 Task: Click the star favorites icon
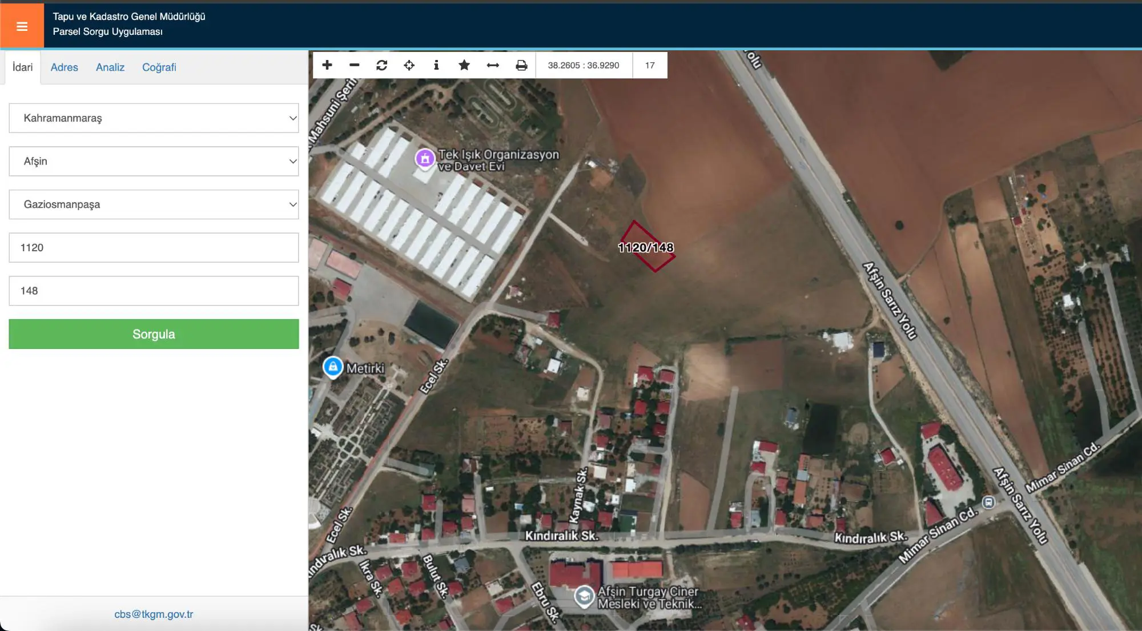pos(464,65)
